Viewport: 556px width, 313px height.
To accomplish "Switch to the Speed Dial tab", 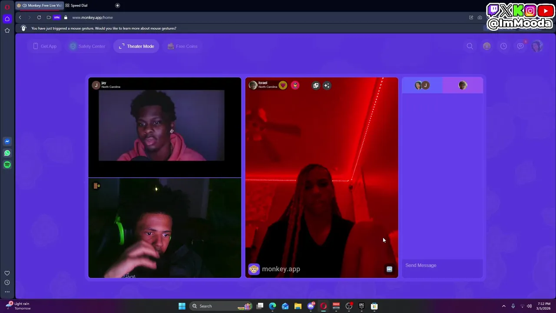I will [x=79, y=5].
